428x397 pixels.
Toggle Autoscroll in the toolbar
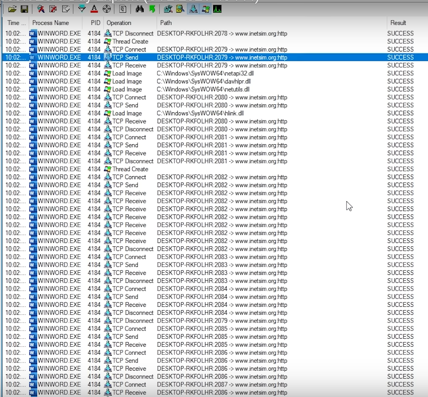coord(53,9)
